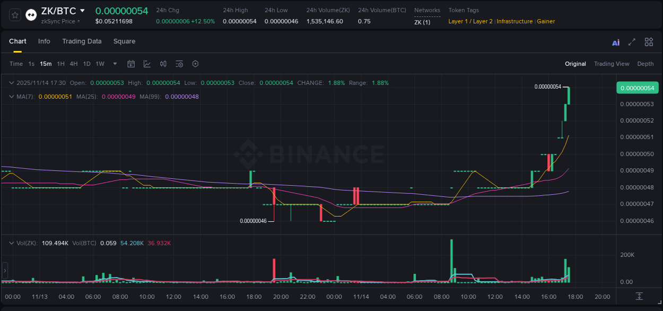
Task: Open the ZK/BTC pair selector dropdown
Action: point(83,10)
